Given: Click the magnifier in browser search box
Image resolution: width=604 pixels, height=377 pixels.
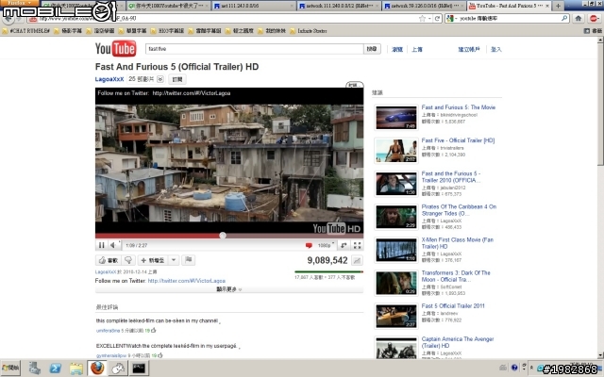Looking at the screenshot, I should click(x=564, y=18).
